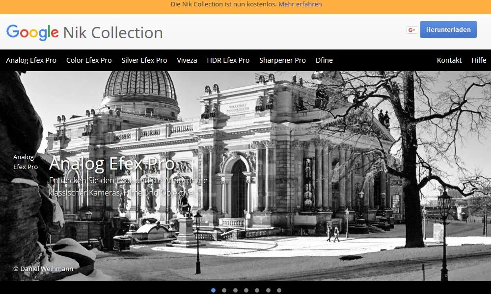Screen dimensions: 491x294
Task: Open the Mehr erfahren link
Action: click(300, 4)
